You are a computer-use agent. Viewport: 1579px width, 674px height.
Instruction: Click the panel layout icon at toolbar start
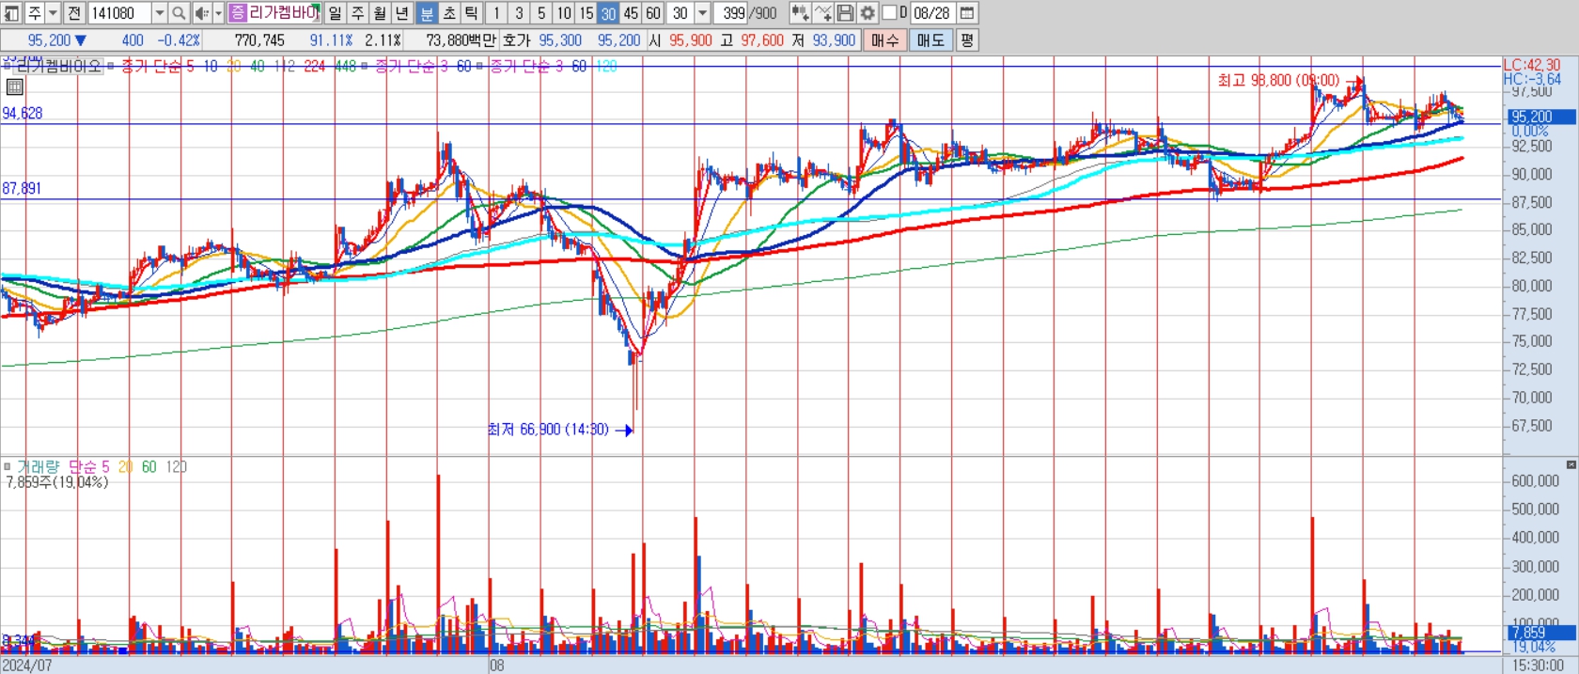12,13
